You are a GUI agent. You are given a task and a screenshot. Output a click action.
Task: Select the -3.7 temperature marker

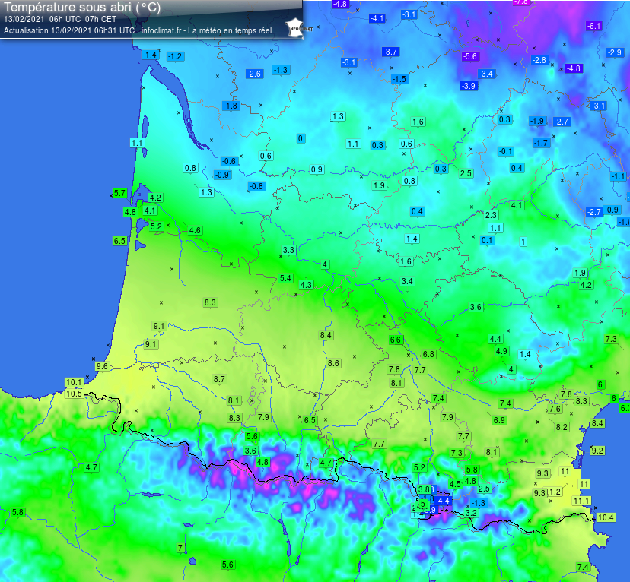coord(390,52)
